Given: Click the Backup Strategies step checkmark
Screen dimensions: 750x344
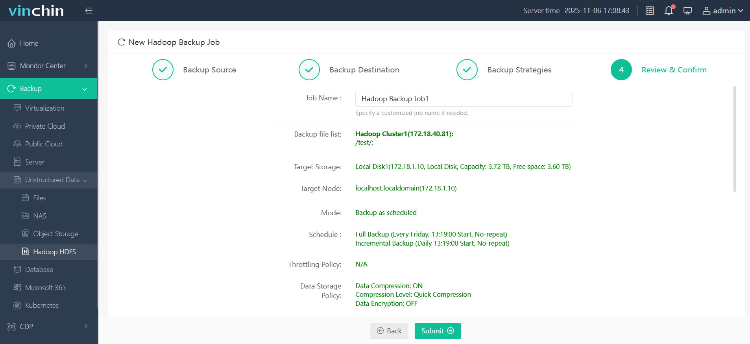Looking at the screenshot, I should pyautogui.click(x=467, y=70).
